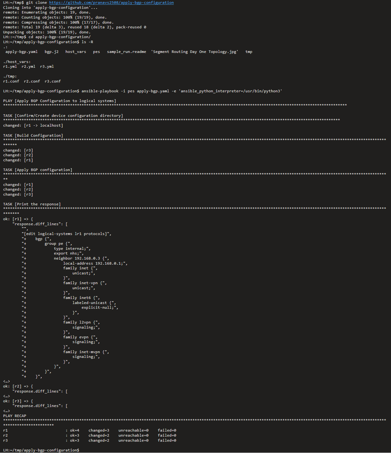391x453 pixels.
Task: Click the PLAY Apply BGP Configuration heading
Action: 59,101
